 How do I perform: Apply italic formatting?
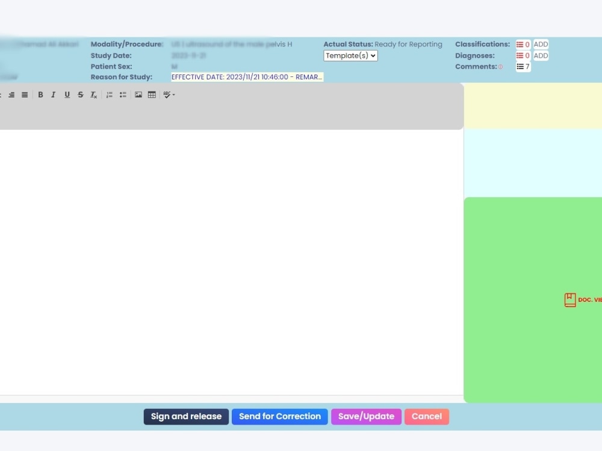(53, 94)
